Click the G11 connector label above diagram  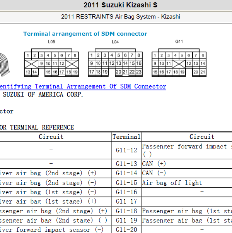[x=179, y=41]
